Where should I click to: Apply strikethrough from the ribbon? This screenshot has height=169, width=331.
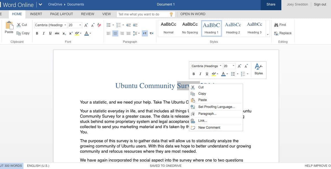(x=57, y=33)
